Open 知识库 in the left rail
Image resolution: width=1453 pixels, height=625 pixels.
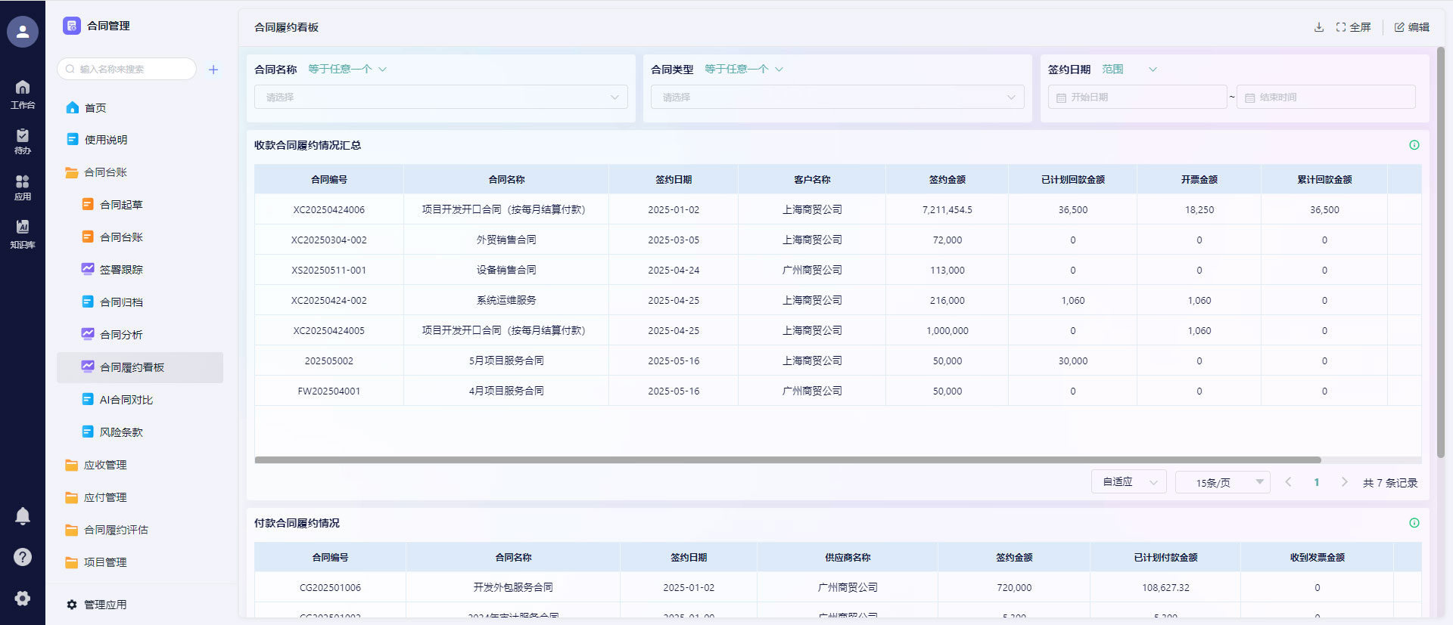coord(23,234)
